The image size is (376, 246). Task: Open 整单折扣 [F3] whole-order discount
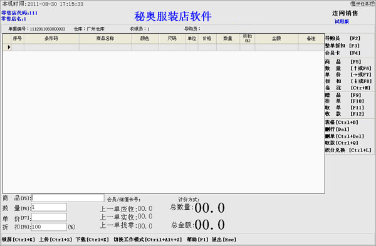pos(342,46)
